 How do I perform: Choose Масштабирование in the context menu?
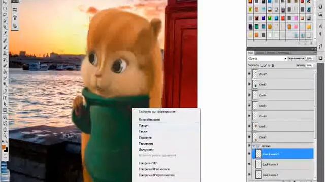149,120
